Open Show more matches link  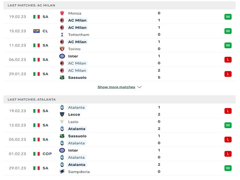(x=116, y=87)
